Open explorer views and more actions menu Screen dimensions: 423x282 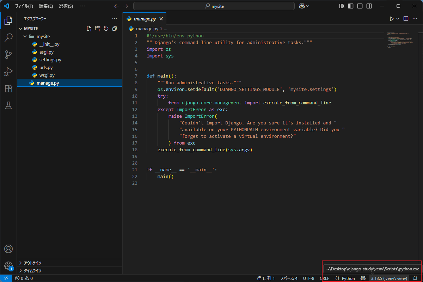115,19
